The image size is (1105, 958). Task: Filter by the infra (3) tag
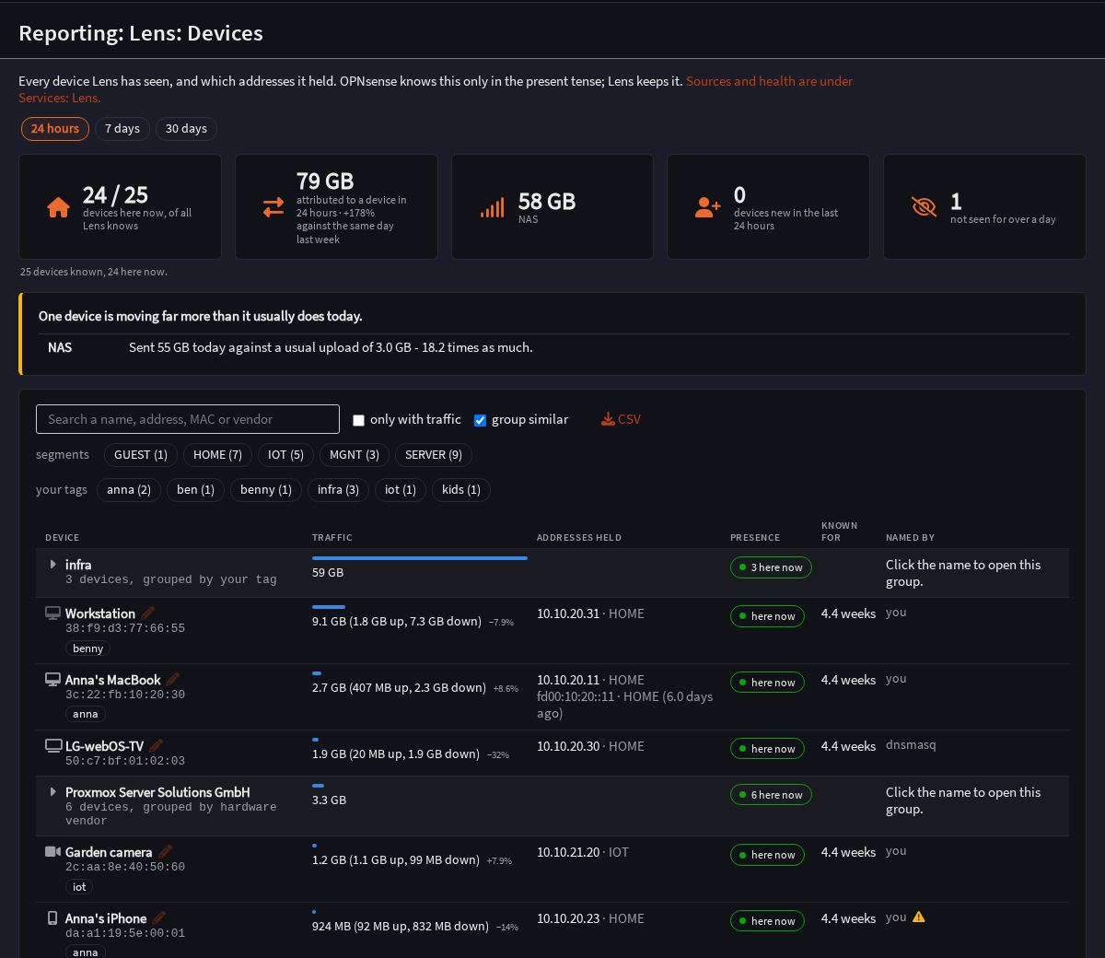point(338,490)
